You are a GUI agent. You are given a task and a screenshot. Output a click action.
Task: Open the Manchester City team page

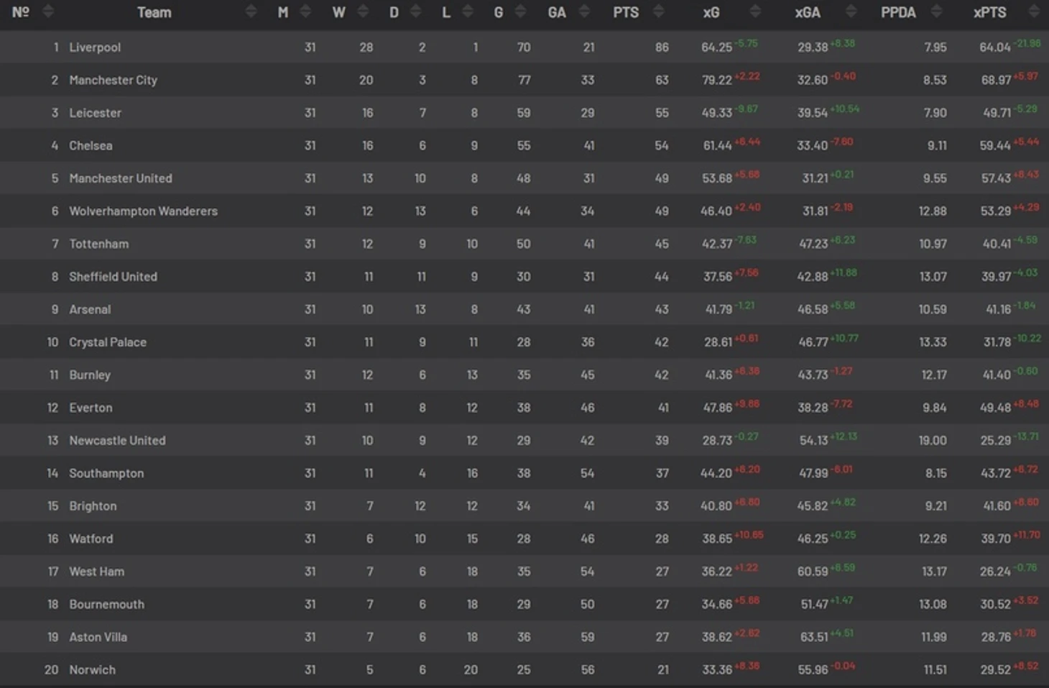point(113,80)
